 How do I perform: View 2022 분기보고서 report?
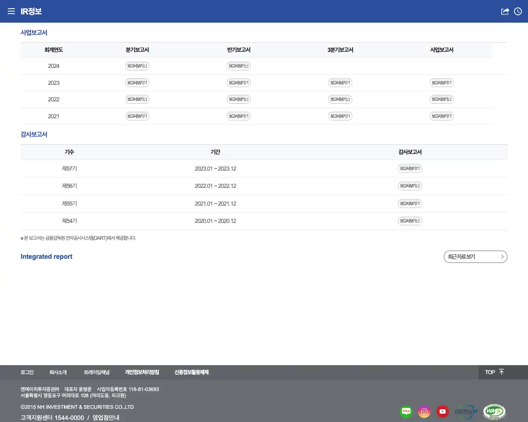[x=137, y=99]
